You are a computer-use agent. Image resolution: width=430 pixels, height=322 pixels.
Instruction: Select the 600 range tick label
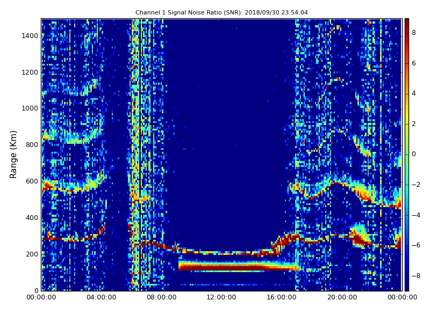pos(32,181)
